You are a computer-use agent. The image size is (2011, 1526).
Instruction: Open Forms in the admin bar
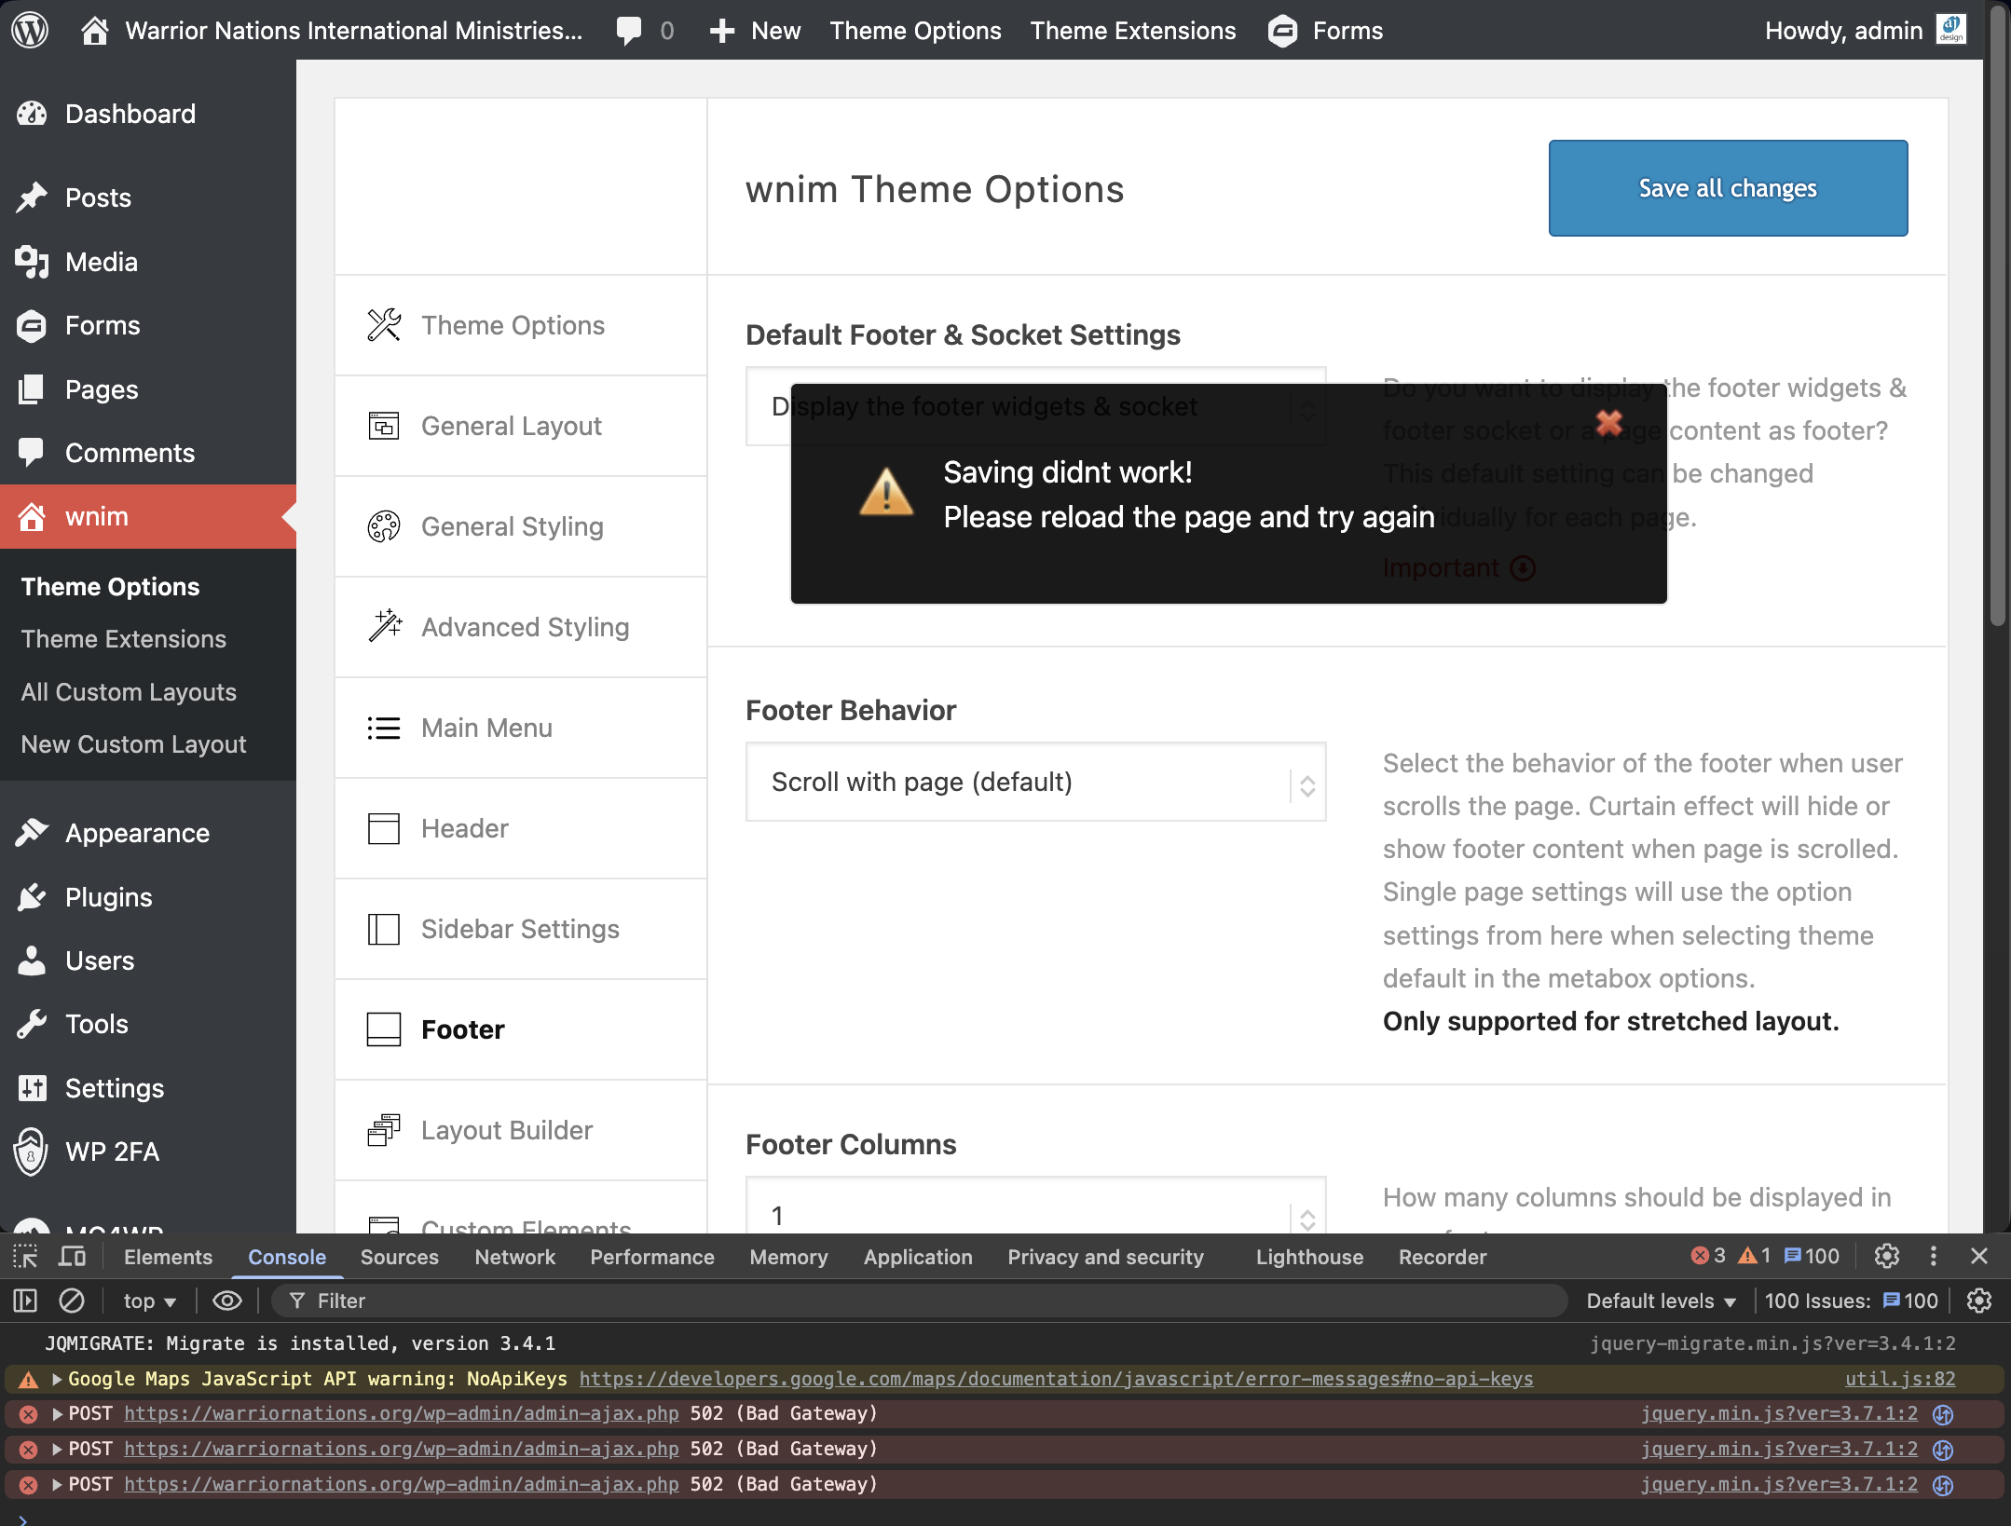click(x=1325, y=31)
